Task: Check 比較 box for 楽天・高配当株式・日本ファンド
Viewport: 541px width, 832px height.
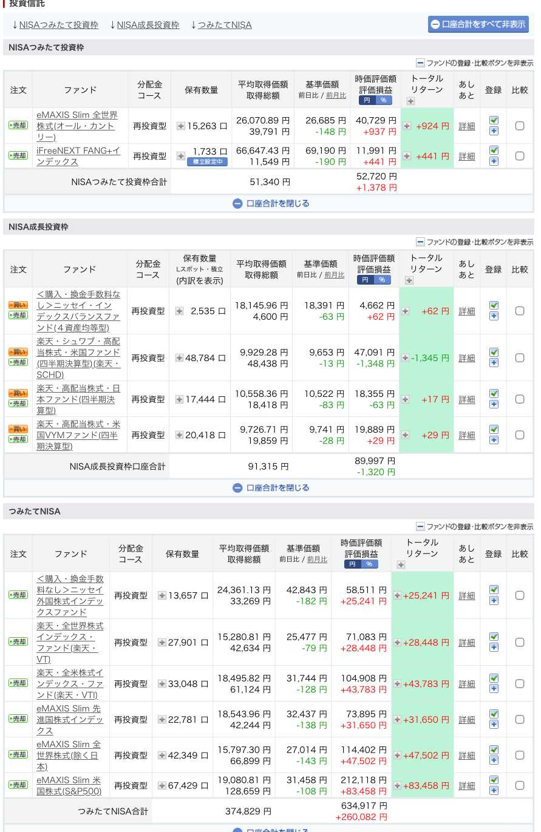Action: click(520, 399)
